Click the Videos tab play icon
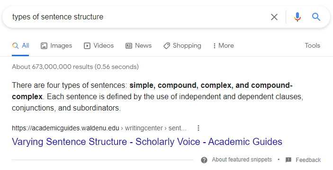The width and height of the screenshot is (333, 170). pyautogui.click(x=87, y=46)
